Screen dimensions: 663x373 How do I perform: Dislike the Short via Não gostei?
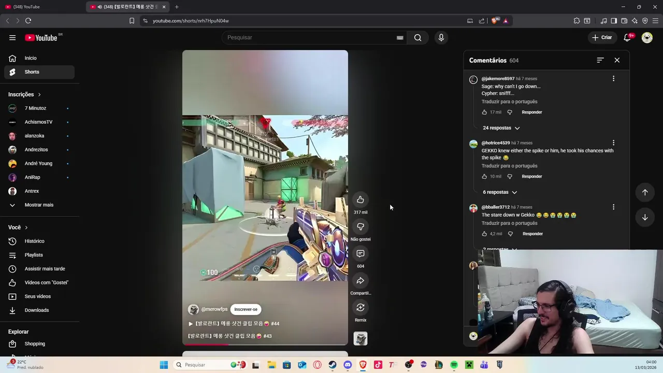pos(361,226)
